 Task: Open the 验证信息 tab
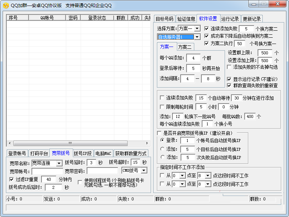(x=186, y=19)
